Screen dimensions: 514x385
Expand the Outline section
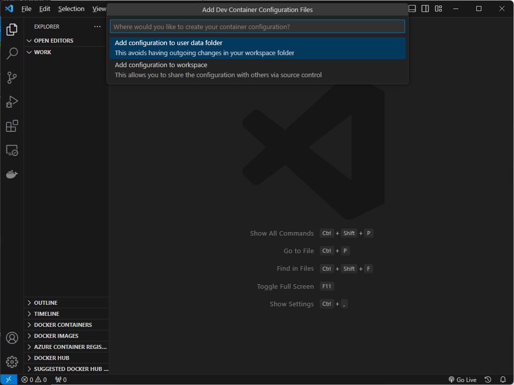66,303
